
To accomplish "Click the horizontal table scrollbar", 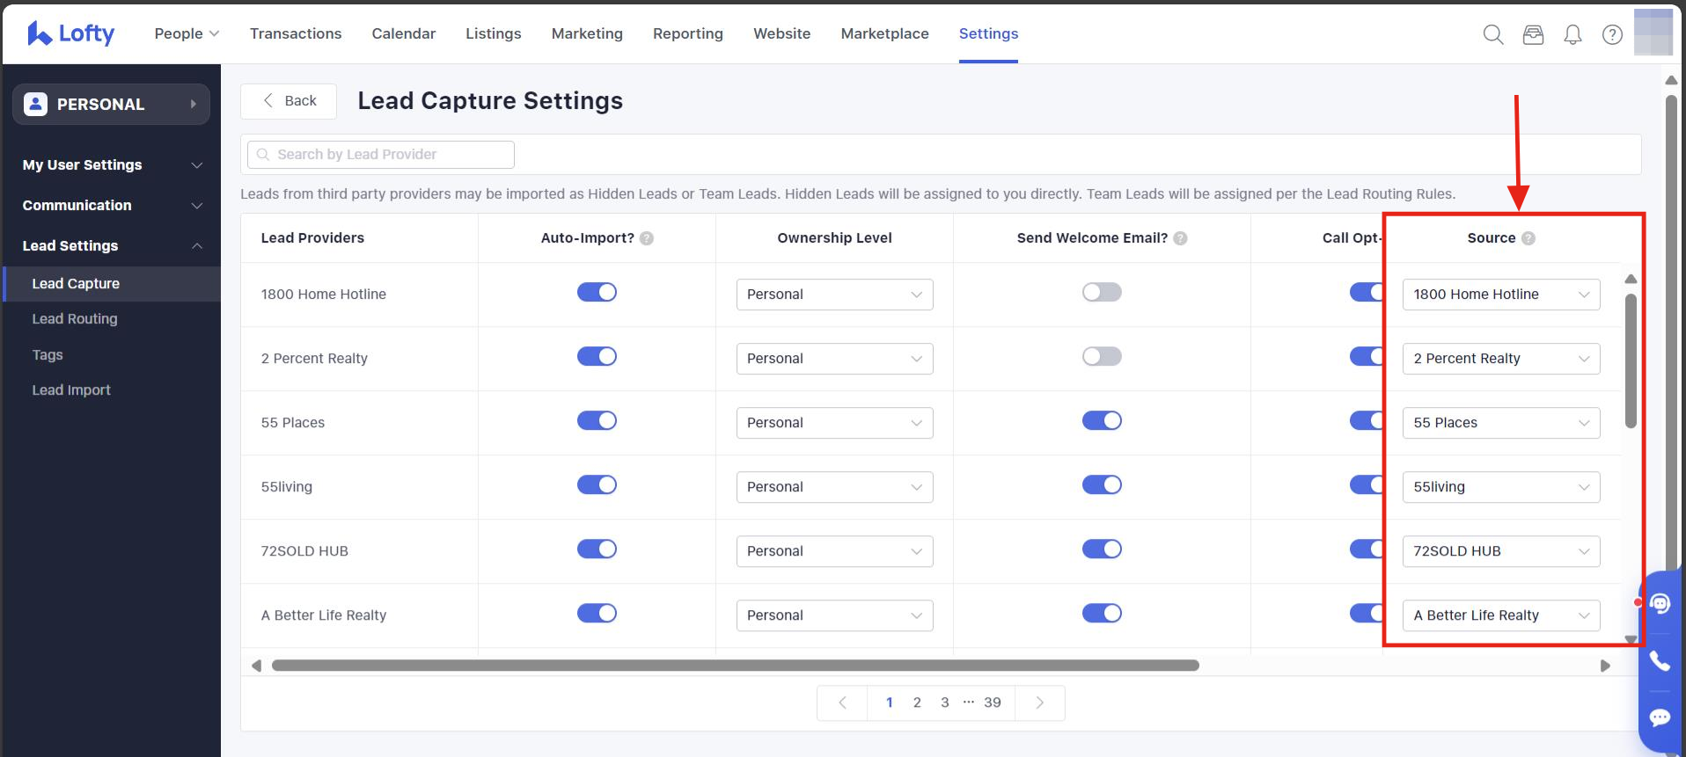I will click(x=735, y=666).
